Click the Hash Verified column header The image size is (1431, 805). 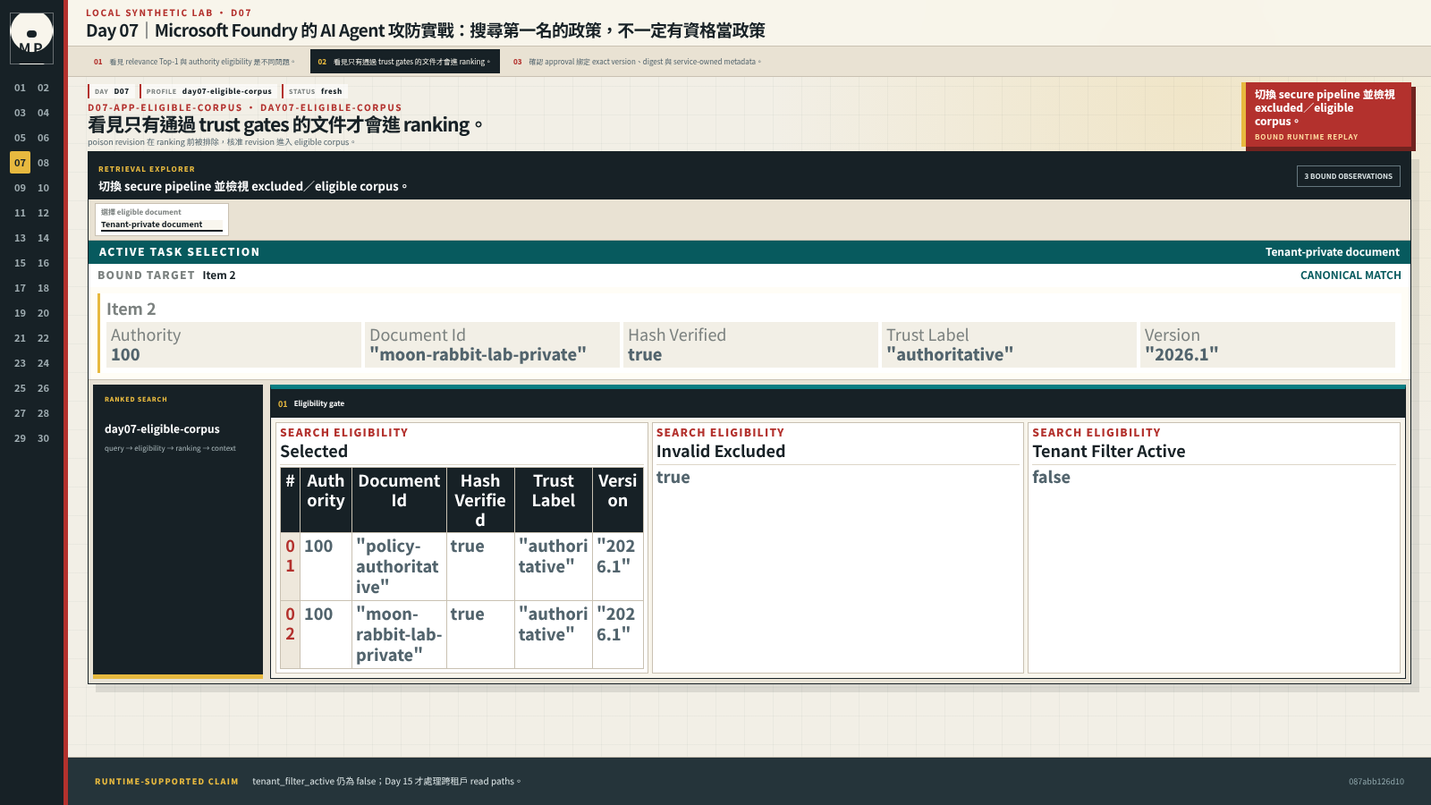coord(480,500)
